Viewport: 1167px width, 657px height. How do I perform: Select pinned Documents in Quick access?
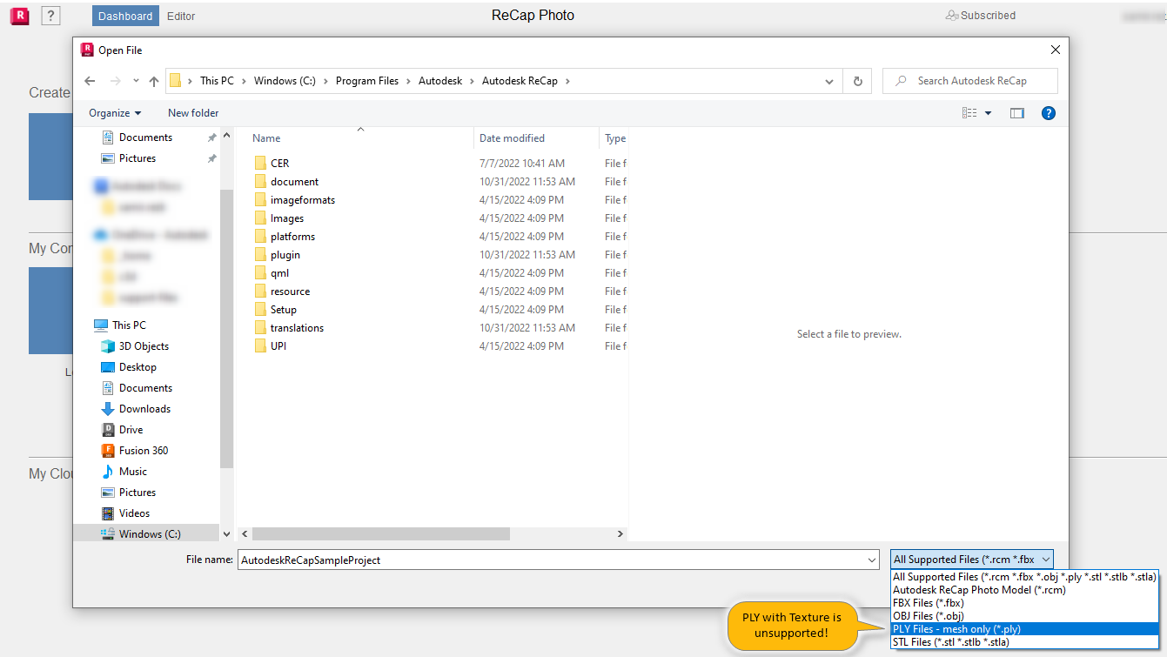(x=137, y=137)
